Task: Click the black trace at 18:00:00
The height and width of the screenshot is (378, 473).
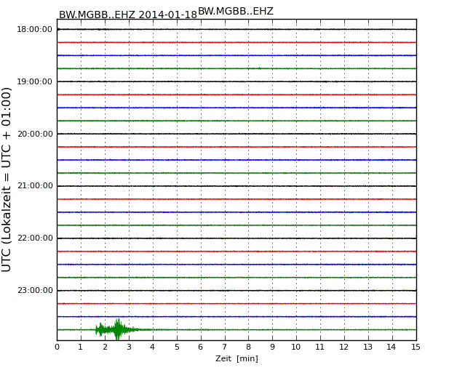Action: (236, 29)
